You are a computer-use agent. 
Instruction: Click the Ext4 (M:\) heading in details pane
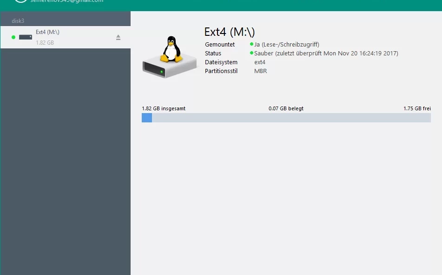230,32
